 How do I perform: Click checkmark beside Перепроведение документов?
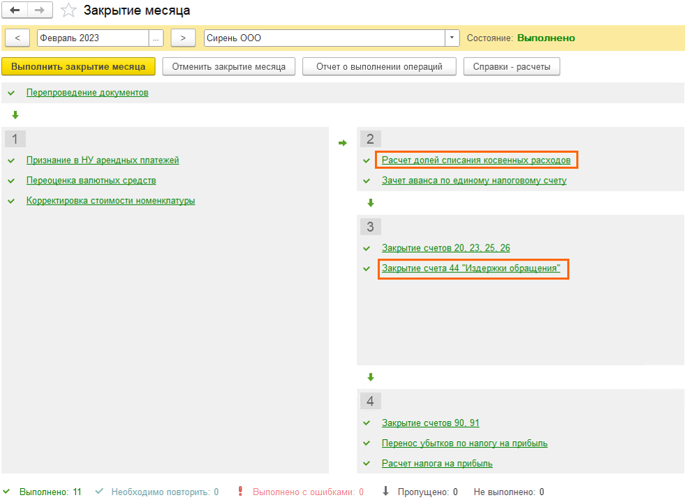click(11, 93)
